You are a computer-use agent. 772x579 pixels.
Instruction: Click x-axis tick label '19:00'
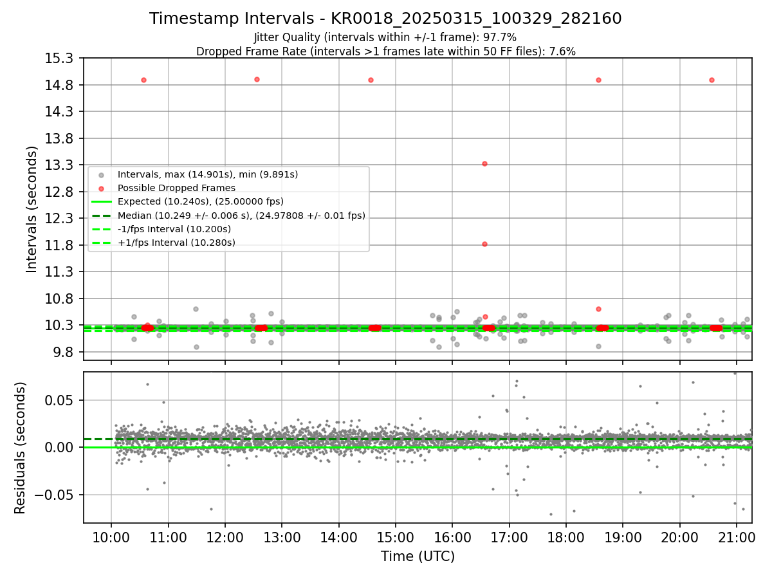[623, 537]
